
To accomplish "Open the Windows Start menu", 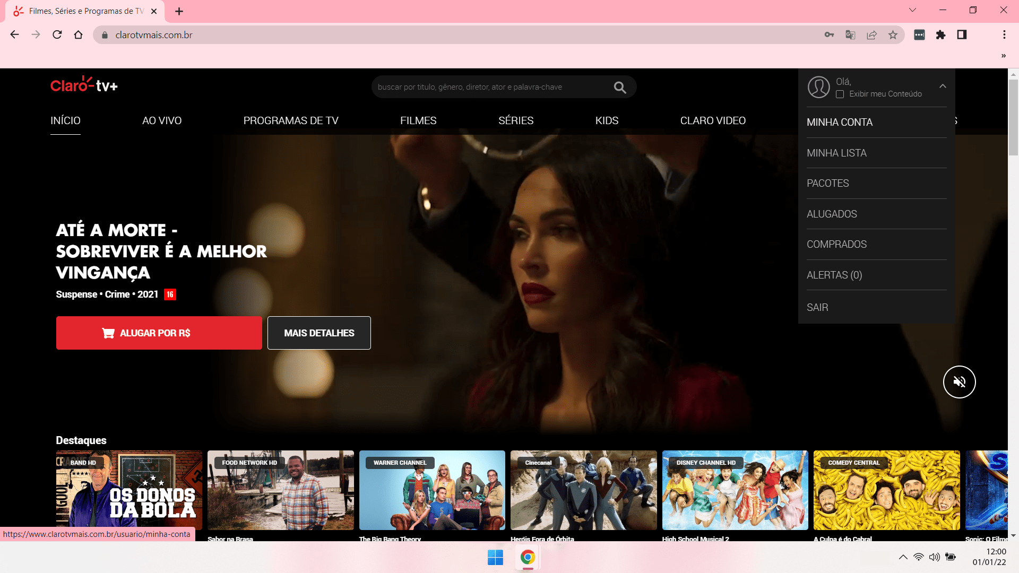I will [x=495, y=558].
